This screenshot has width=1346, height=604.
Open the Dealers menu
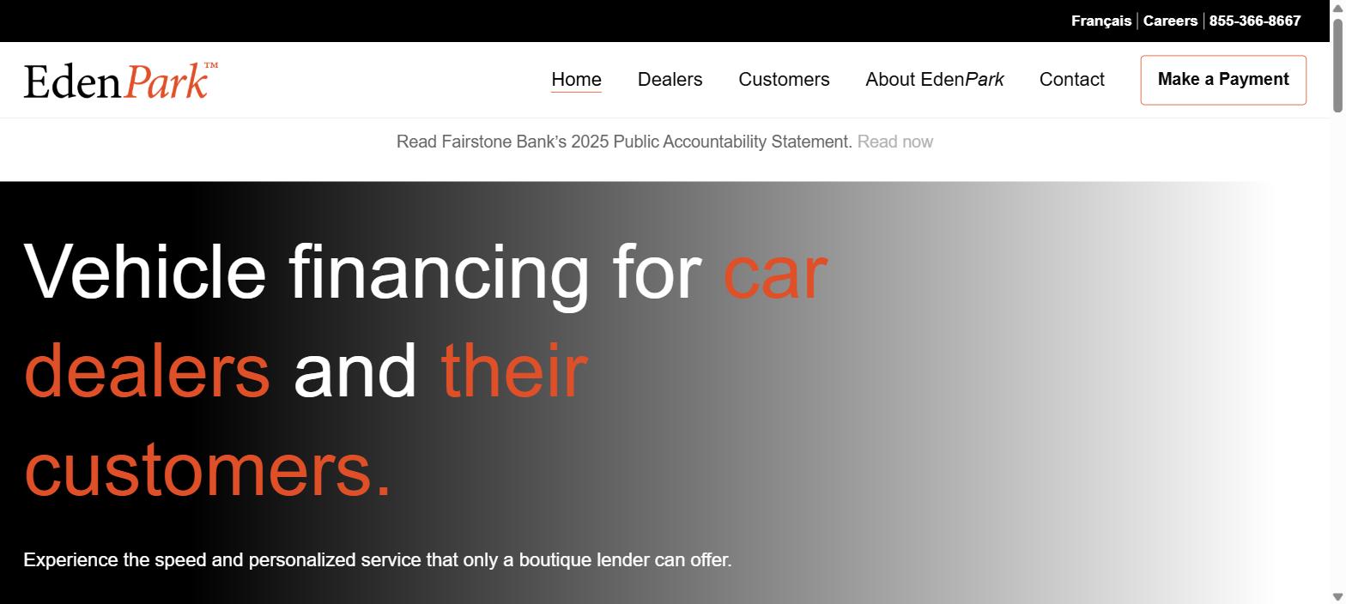670,80
